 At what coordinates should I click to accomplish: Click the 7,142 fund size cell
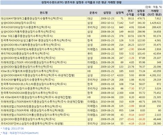click(120, 23)
